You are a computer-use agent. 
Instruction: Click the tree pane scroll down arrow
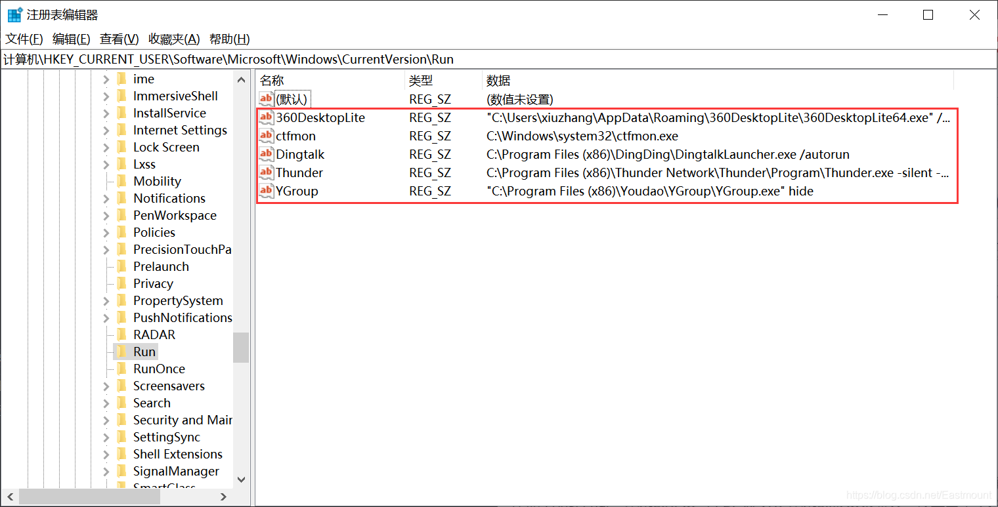(241, 480)
